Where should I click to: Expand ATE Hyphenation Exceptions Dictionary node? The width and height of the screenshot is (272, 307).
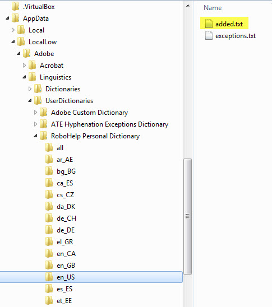[35, 124]
